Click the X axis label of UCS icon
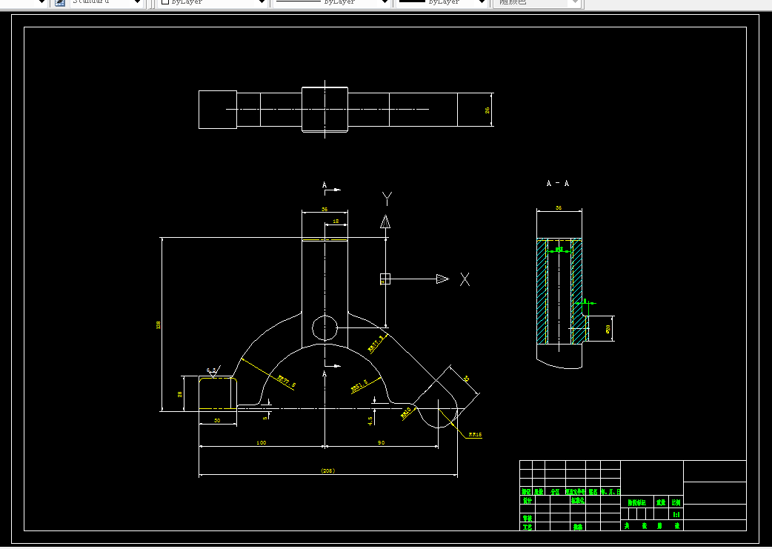 [x=465, y=279]
